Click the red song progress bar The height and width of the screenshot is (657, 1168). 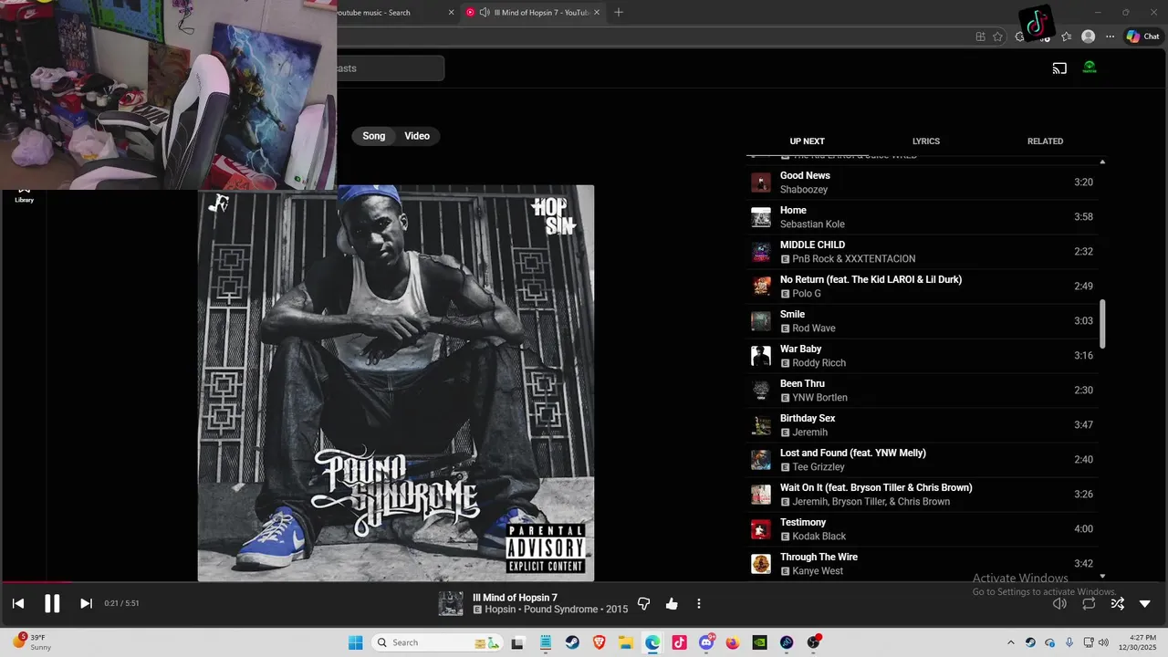(x=36, y=582)
